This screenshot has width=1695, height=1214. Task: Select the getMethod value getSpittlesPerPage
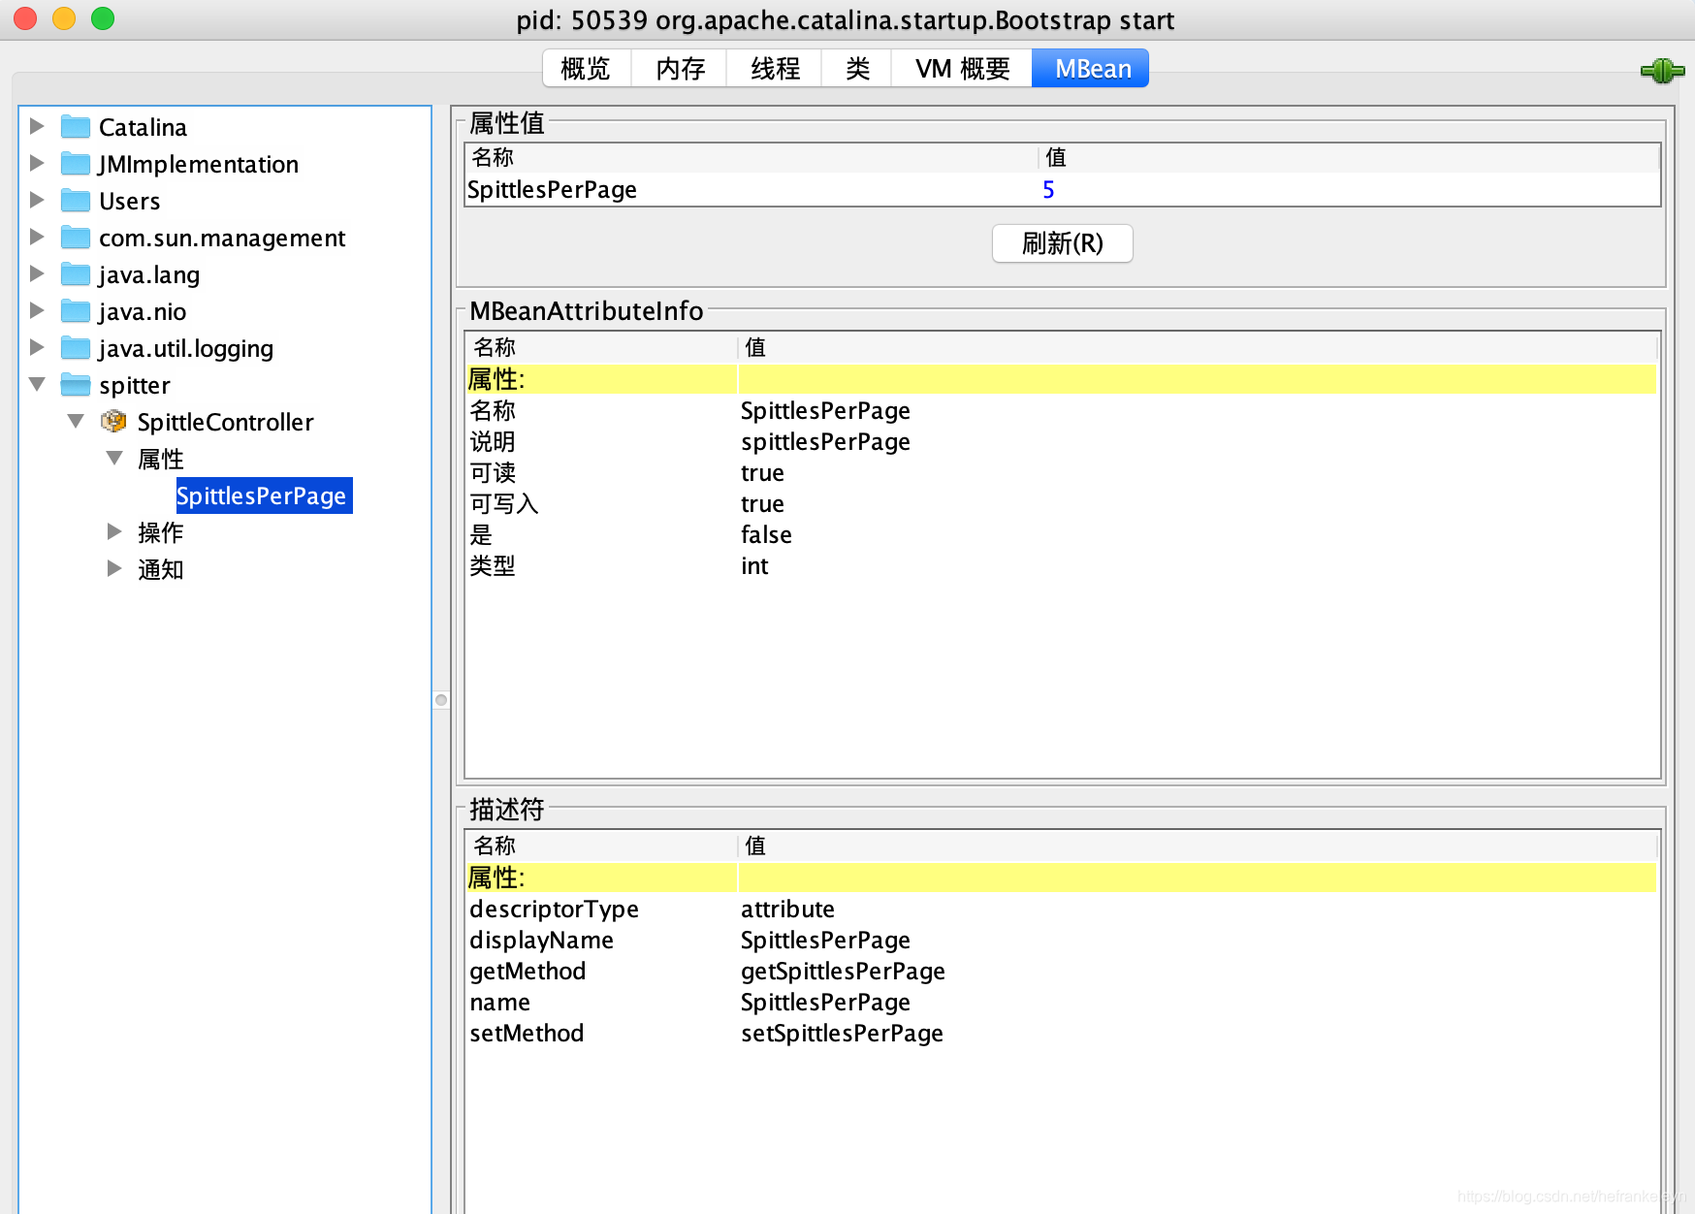tap(843, 972)
